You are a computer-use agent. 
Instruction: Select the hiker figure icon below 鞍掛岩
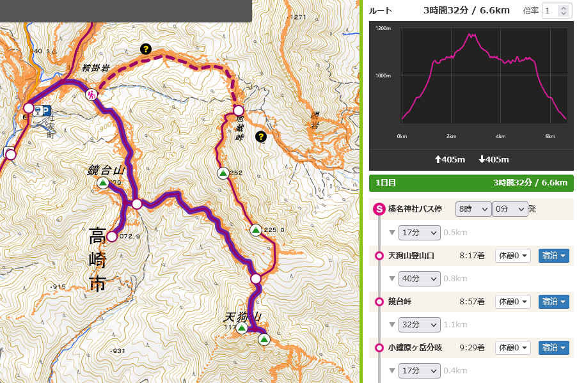coord(91,95)
